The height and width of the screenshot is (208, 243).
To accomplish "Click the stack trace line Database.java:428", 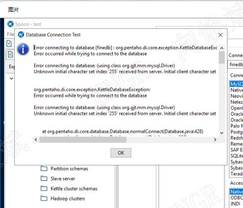I will tap(123, 132).
